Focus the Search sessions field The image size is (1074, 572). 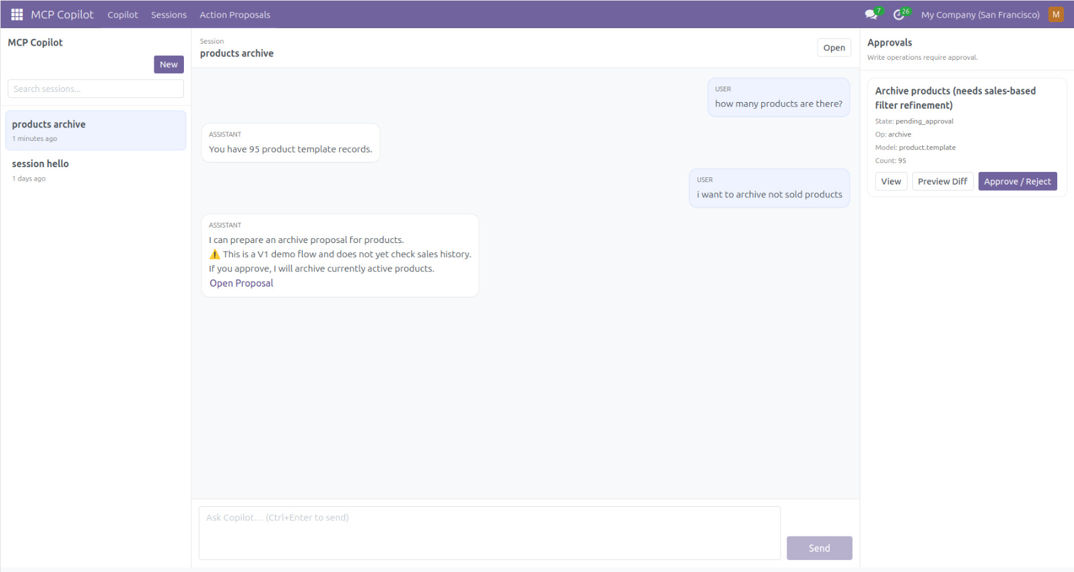(95, 89)
